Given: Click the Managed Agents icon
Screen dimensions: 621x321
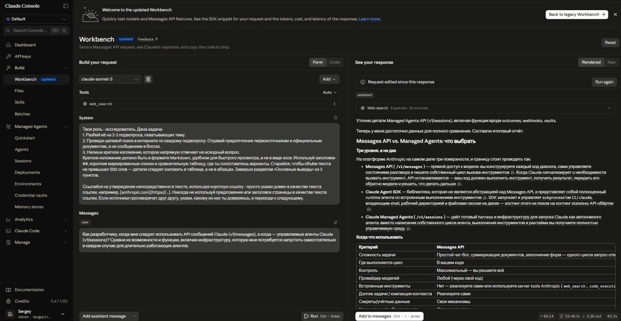Looking at the screenshot, I should point(9,127).
